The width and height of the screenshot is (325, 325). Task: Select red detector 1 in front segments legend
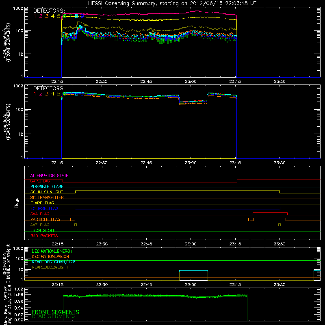[35, 16]
